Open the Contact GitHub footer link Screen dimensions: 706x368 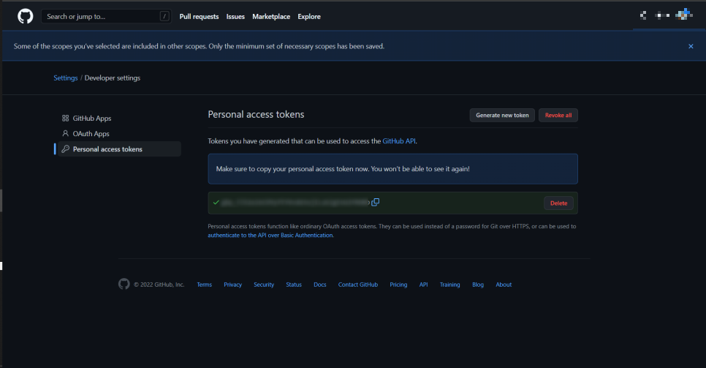point(358,285)
